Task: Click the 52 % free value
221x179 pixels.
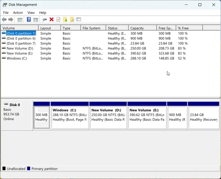Action: coord(182,59)
